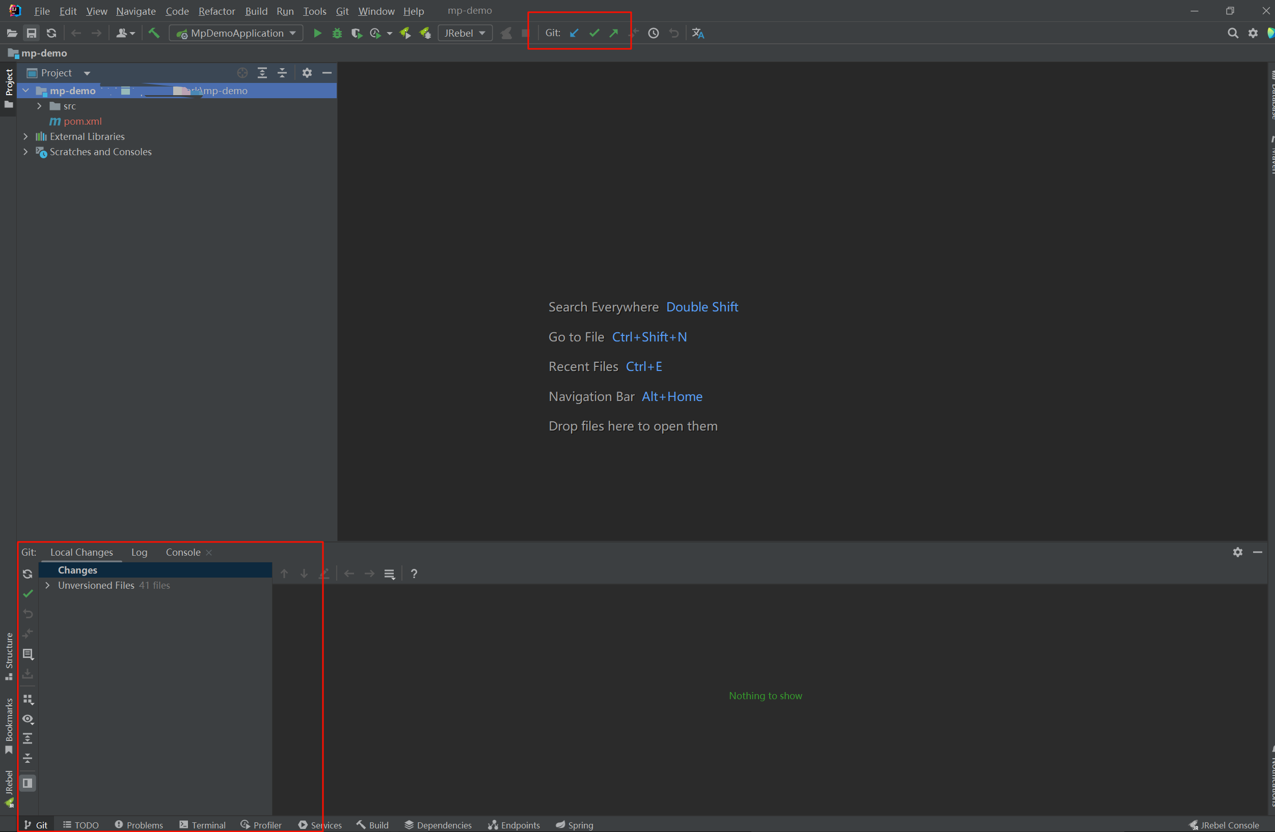The width and height of the screenshot is (1275, 832).
Task: Open MpDemoApplication run configuration dropdown
Action: click(236, 33)
